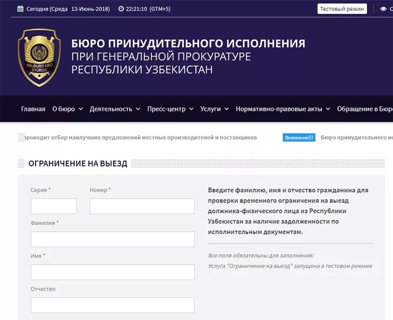Focus the Номер input field

click(142, 206)
